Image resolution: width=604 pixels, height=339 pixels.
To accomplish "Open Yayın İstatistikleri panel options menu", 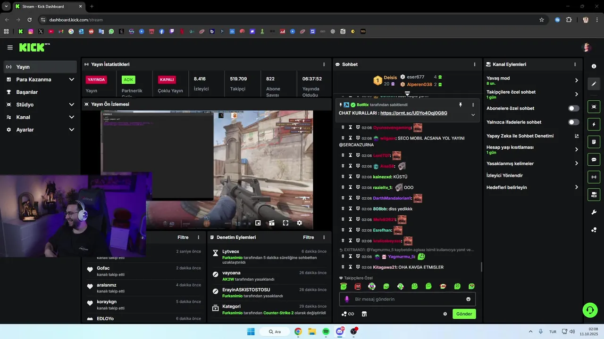I will point(324,65).
